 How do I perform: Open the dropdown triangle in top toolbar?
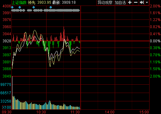pos(147,2)
